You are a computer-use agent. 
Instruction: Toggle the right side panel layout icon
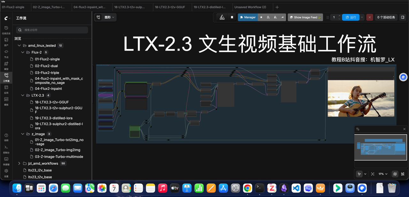tap(403, 17)
